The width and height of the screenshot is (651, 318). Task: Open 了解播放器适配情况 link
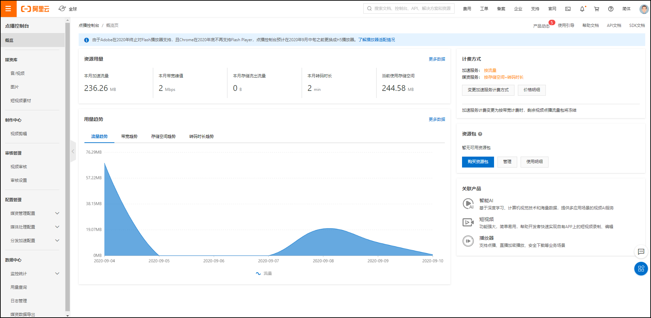coord(377,40)
